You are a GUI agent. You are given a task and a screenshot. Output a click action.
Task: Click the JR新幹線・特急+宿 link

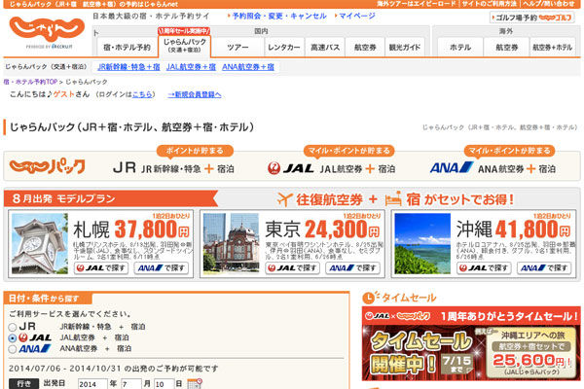pyautogui.click(x=128, y=67)
